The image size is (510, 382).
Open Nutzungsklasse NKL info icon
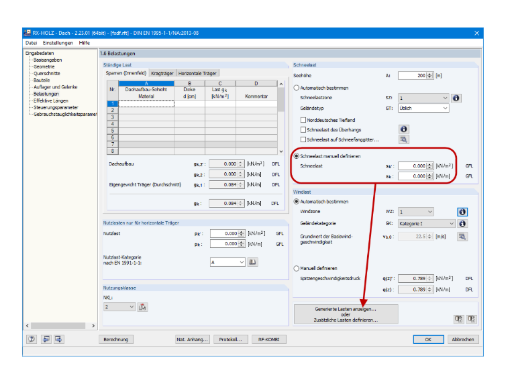(142, 307)
